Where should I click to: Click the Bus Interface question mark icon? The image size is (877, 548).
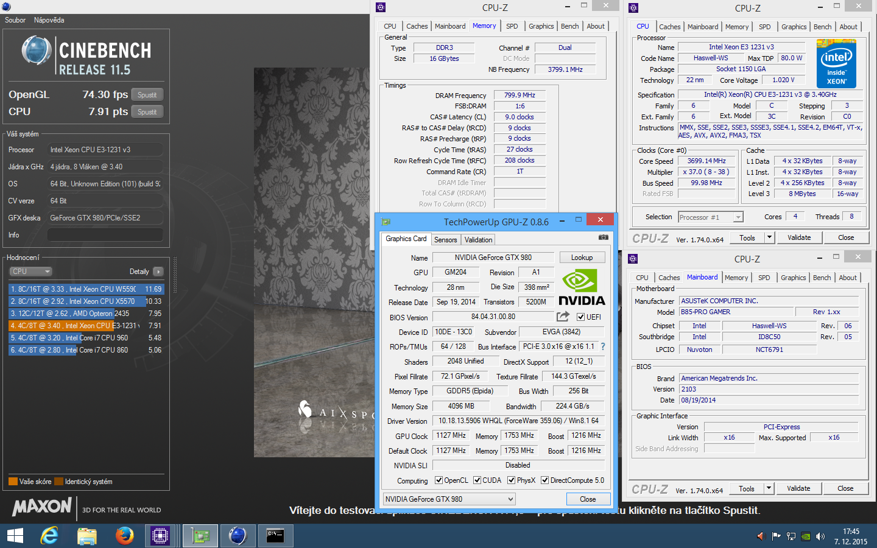603,346
